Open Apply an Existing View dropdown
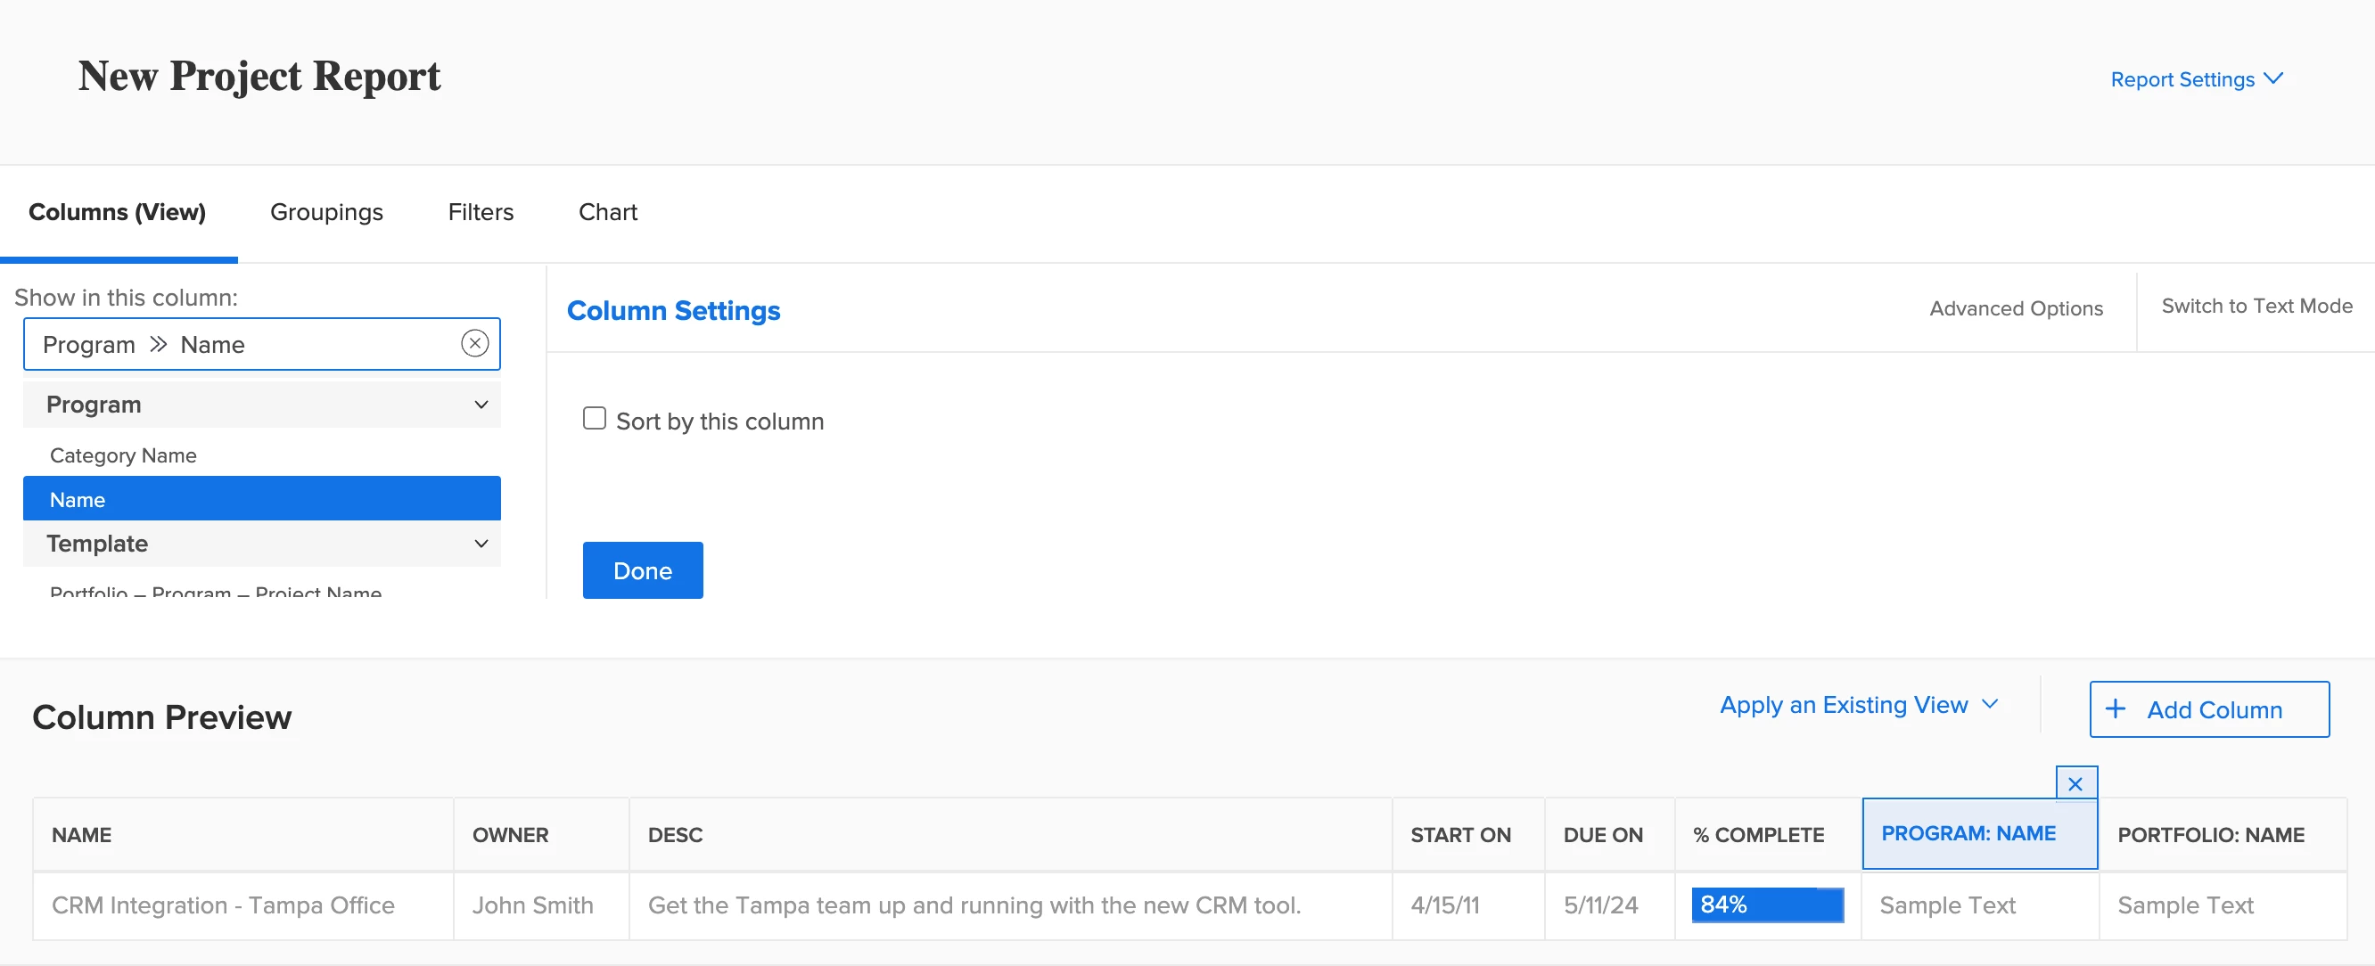The height and width of the screenshot is (966, 2375). (1858, 704)
